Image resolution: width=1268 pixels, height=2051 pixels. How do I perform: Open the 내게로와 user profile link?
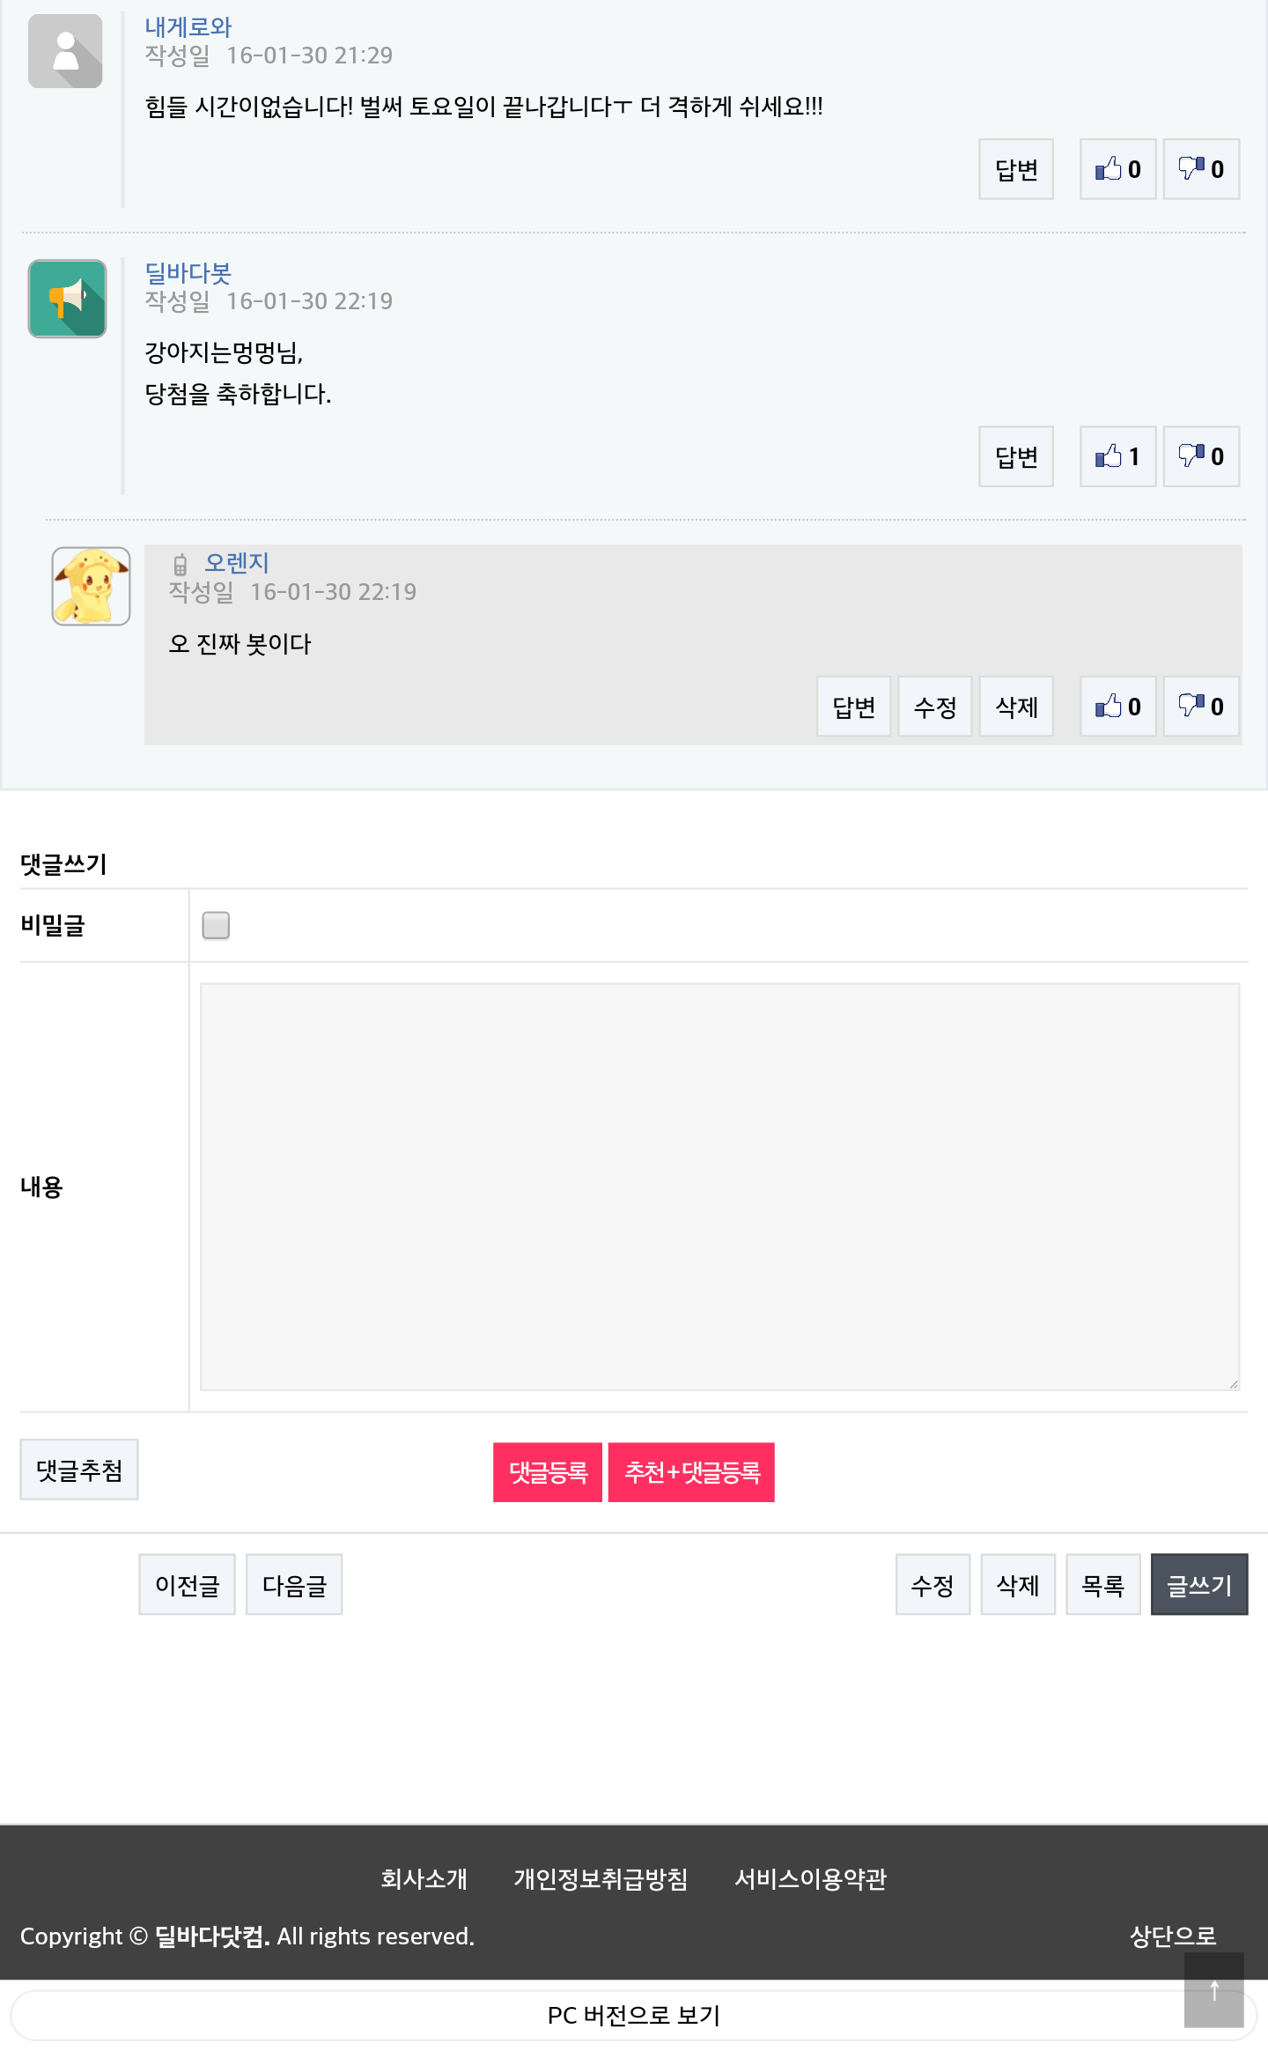pyautogui.click(x=188, y=27)
